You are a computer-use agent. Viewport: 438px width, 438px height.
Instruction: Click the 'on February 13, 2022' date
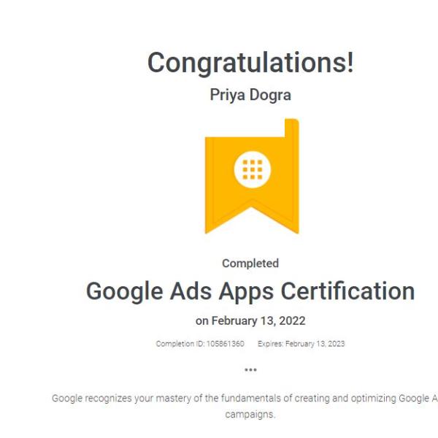point(250,320)
